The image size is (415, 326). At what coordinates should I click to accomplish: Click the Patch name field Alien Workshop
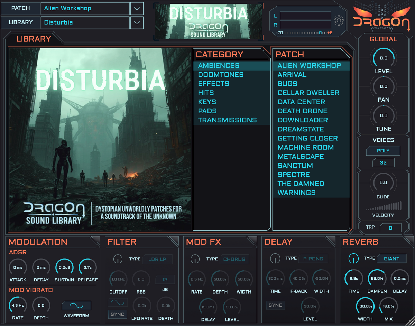85,8
